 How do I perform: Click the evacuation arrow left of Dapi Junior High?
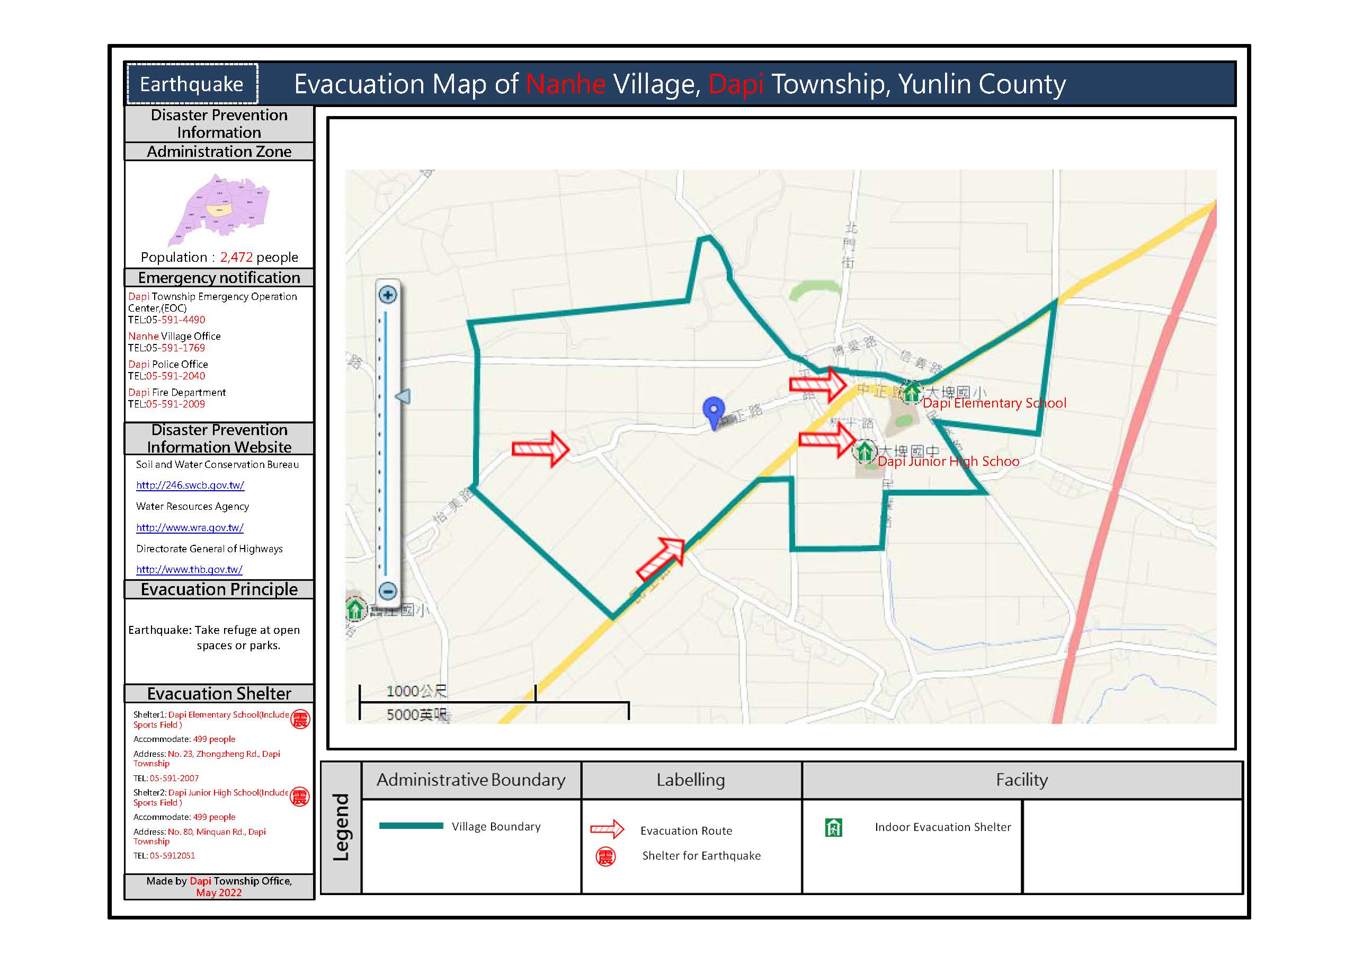coord(827,439)
